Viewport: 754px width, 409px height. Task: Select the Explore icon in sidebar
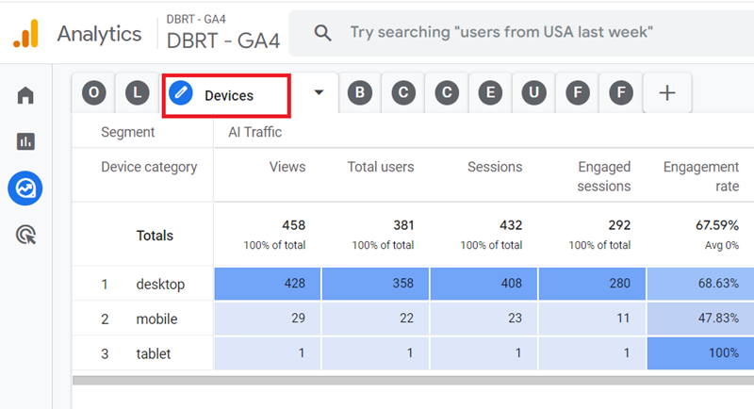tap(25, 188)
